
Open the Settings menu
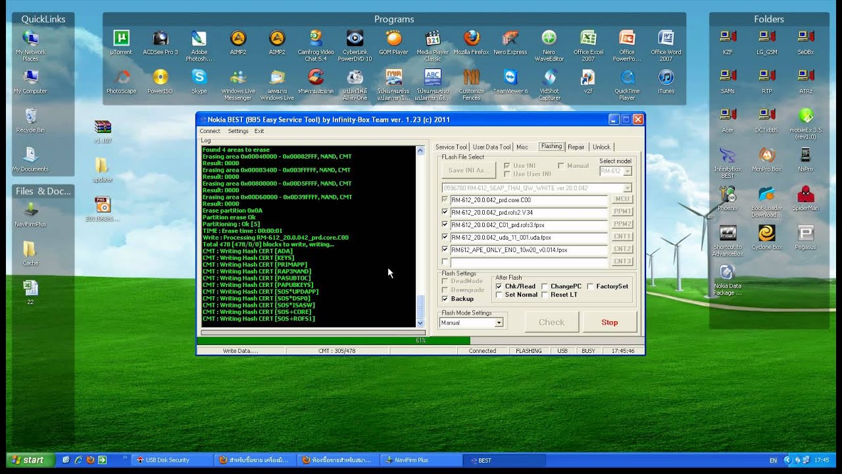click(238, 131)
